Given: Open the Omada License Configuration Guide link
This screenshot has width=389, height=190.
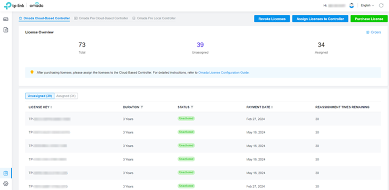Looking at the screenshot, I should tap(224, 73).
